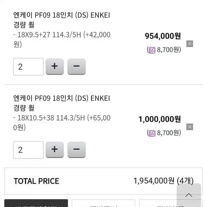207x207 pixels.
Task: Focus quantity field of 18X10.5+38 option
Action: coord(28,150)
